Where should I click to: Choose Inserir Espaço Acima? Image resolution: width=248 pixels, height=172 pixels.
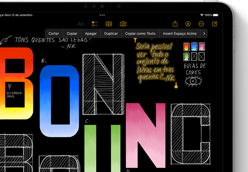(180, 34)
